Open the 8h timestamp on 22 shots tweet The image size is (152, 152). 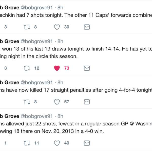(60, 116)
